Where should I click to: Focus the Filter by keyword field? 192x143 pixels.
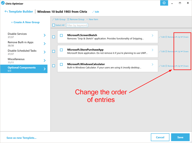77,25
